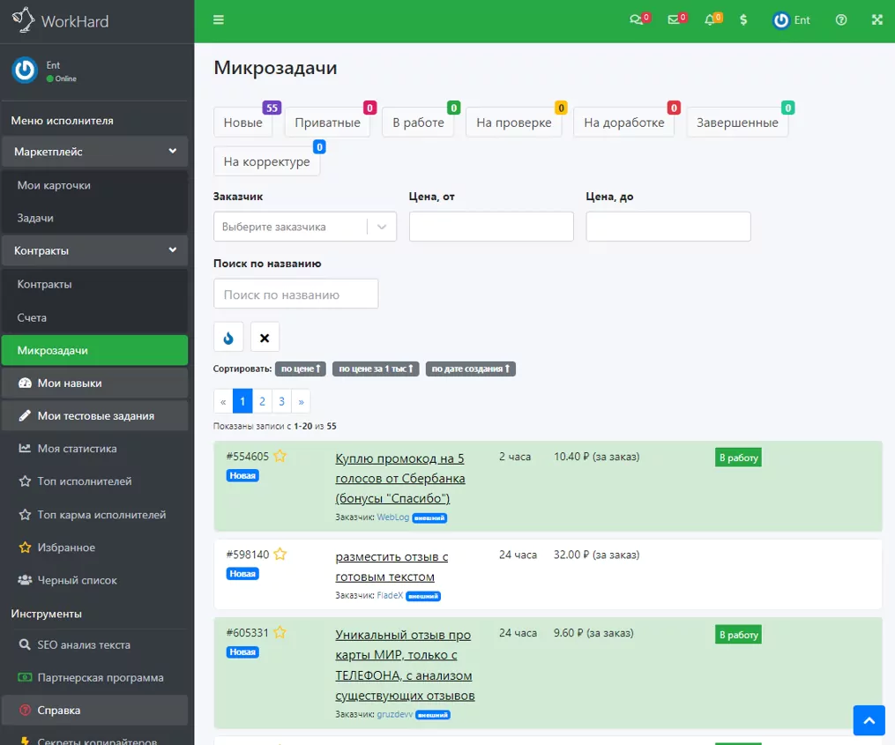Take task #605331 В работу

coord(738,634)
